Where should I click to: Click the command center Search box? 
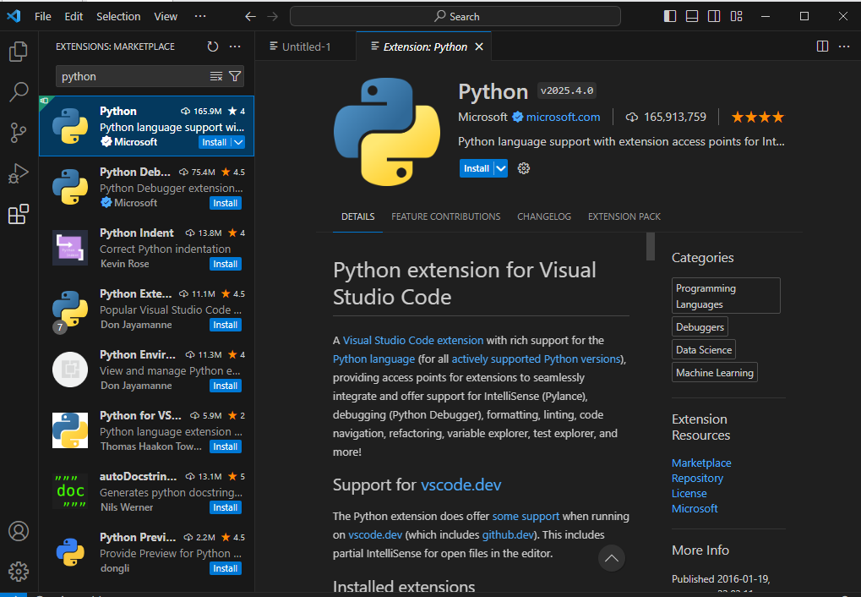click(x=455, y=17)
